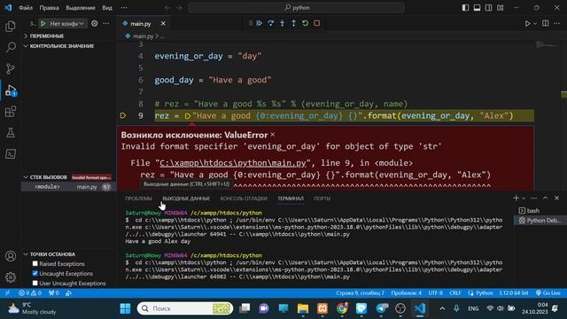The image size is (567, 319).
Task: Enable the User Uncaught Exceptions breakpoint
Action: (35, 284)
